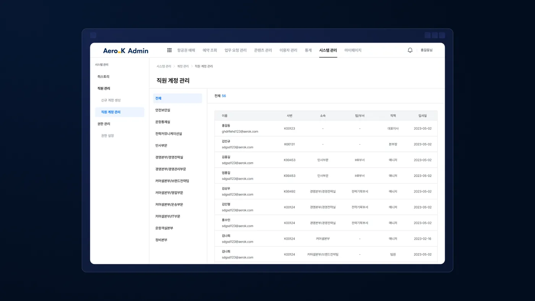This screenshot has height=301, width=535.
Task: Click the 홍길동님 user name
Action: click(426, 50)
